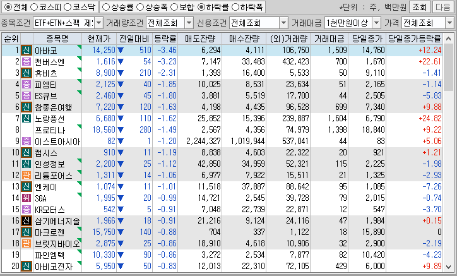457x276 pixels.
Task: Select the 하락률 radio button
Action: coord(201,7)
